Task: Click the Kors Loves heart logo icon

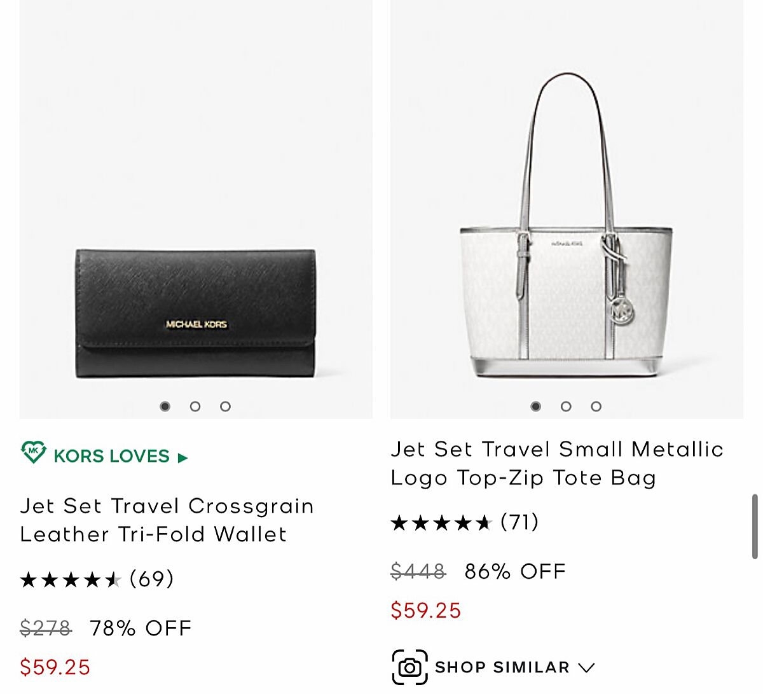Action: click(34, 452)
